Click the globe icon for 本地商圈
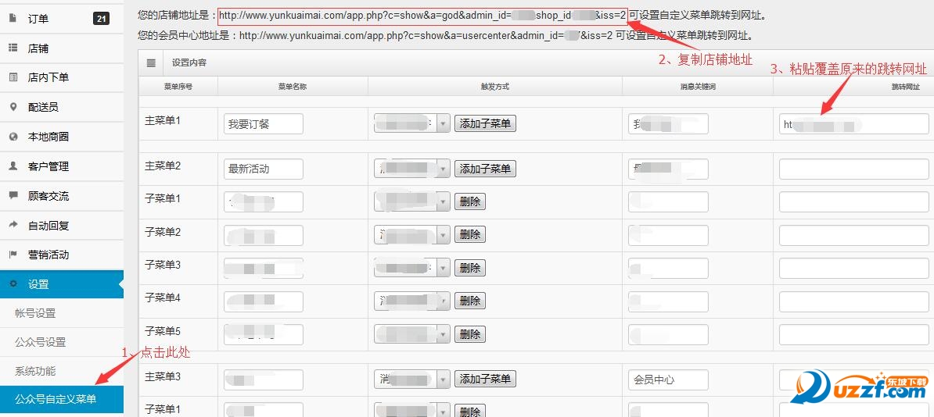934x417 pixels. 13,137
